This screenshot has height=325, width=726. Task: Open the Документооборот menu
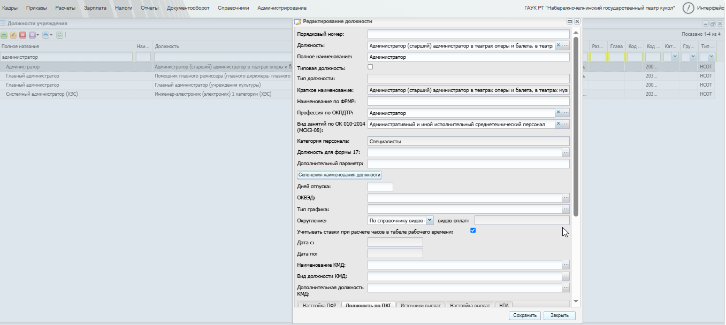[x=188, y=8]
